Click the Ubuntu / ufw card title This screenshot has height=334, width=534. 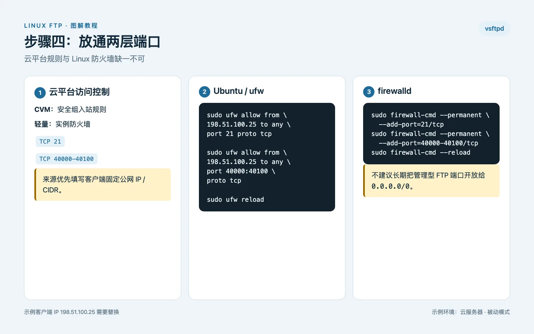point(239,91)
